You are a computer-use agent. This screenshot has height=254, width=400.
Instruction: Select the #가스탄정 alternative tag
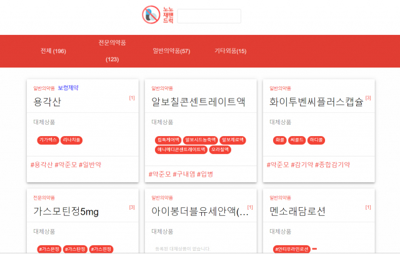pyautogui.click(x=75, y=249)
